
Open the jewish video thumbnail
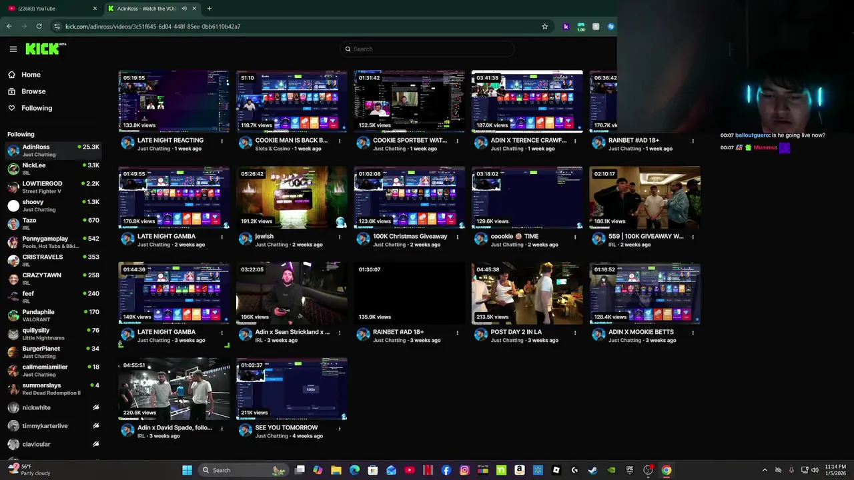[x=292, y=197]
